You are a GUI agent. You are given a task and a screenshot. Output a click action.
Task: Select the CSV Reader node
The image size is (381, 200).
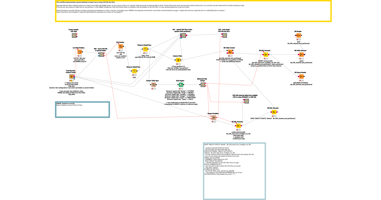[120, 46]
